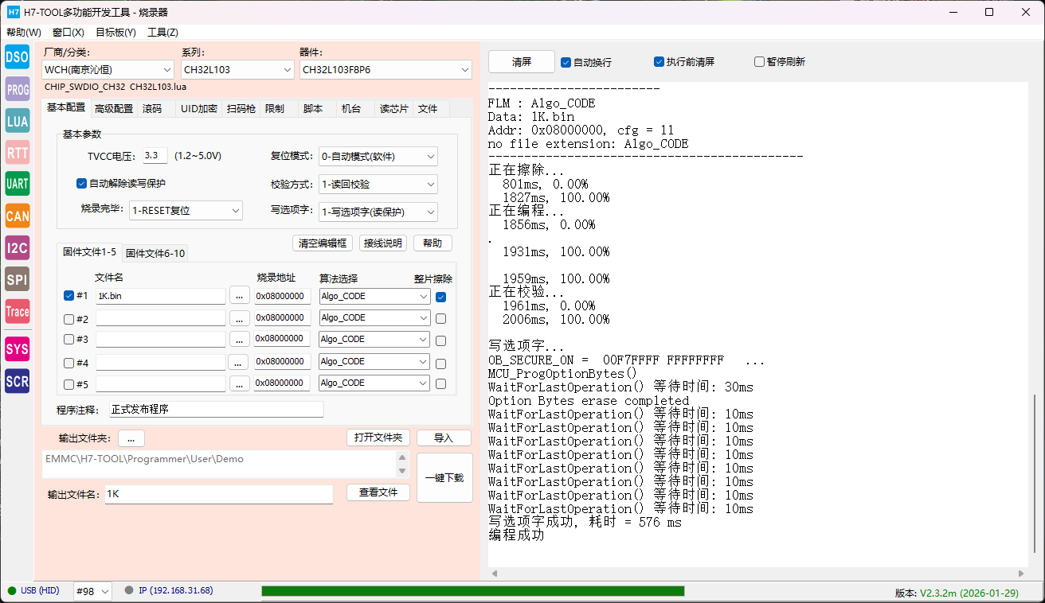The image size is (1045, 603).
Task: Open the RTT viewer sidebar icon
Action: click(x=17, y=152)
